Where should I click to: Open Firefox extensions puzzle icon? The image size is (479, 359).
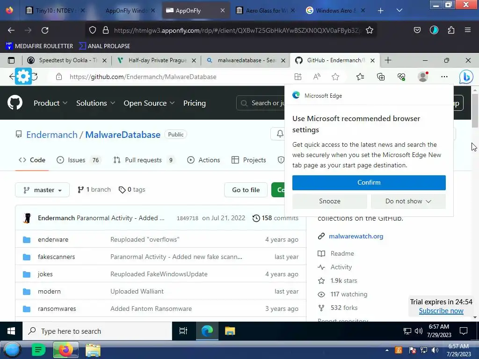point(451,30)
